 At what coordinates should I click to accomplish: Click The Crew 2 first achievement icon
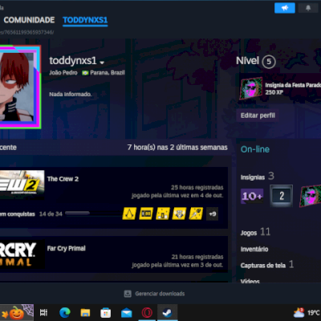pos(129,213)
